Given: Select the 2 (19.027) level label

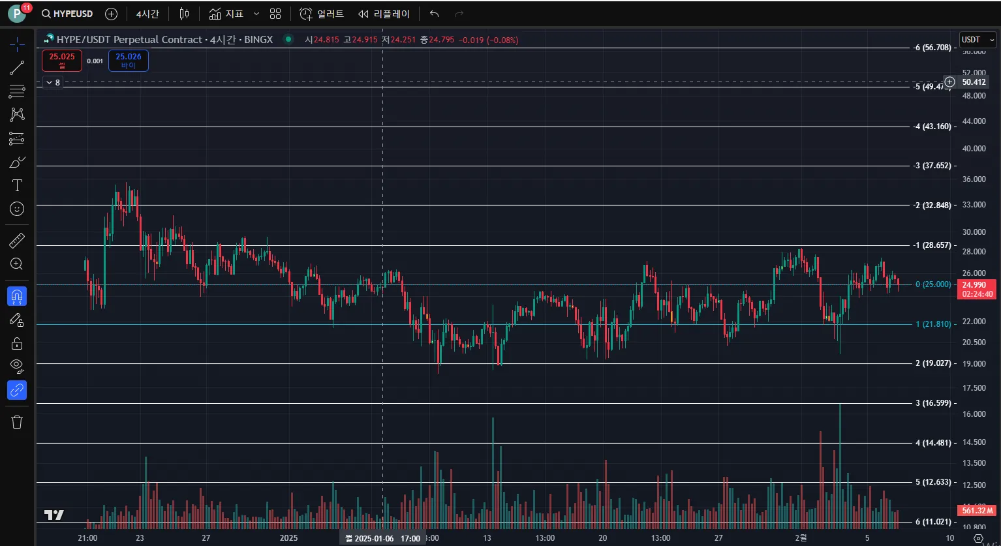Looking at the screenshot, I should [933, 363].
